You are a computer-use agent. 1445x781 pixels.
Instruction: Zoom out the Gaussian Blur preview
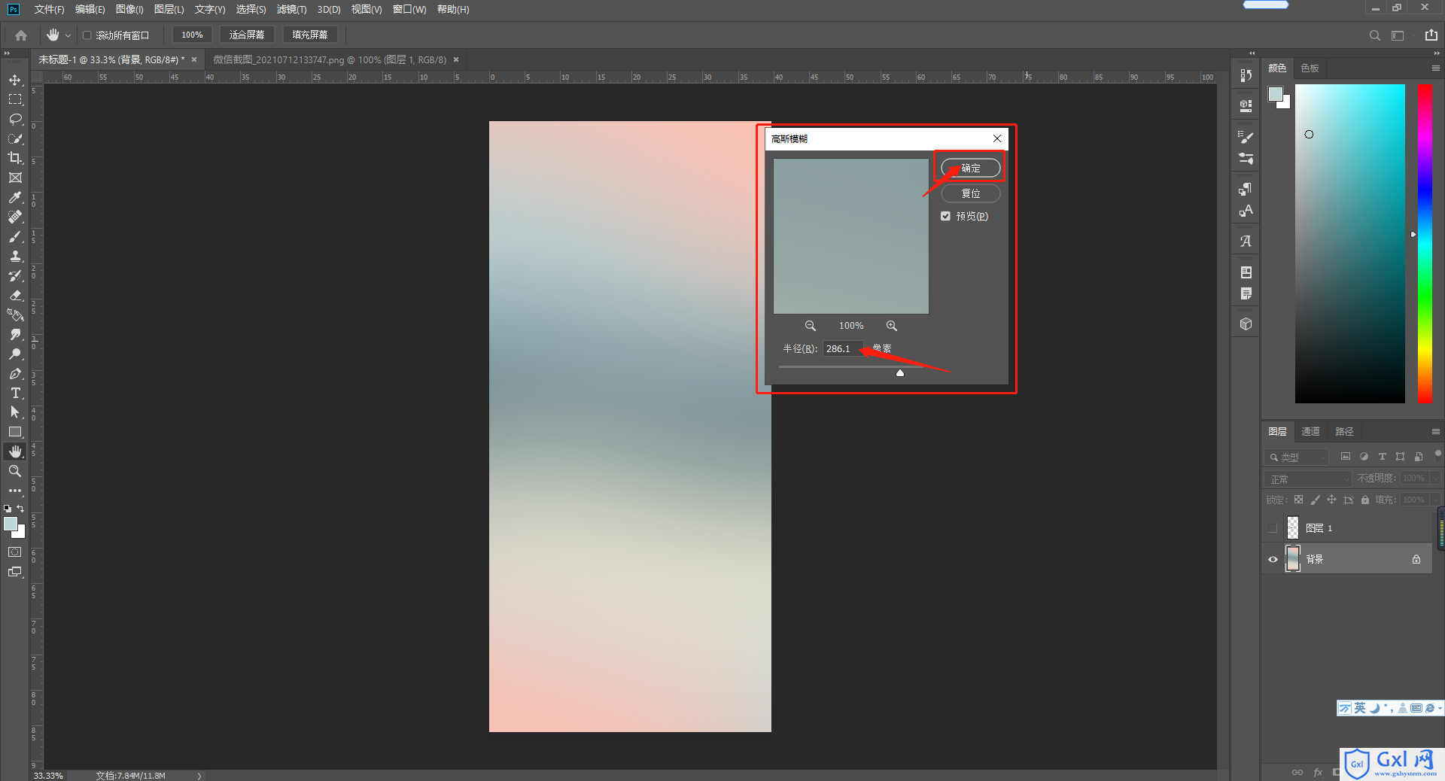click(x=811, y=326)
